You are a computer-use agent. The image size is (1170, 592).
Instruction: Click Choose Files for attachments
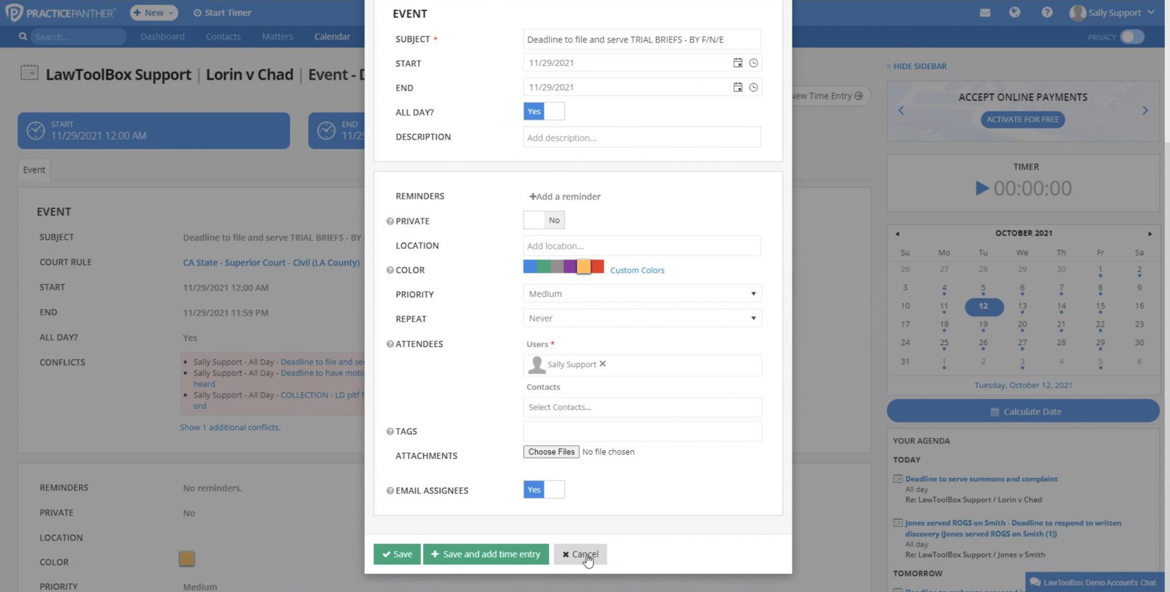click(x=551, y=452)
